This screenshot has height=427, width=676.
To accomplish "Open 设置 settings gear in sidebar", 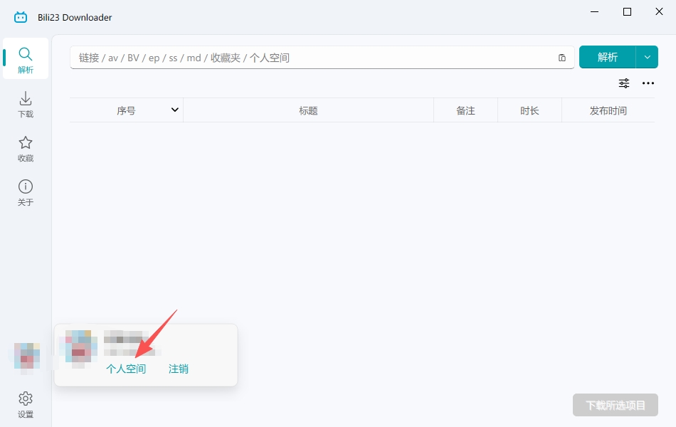I will pyautogui.click(x=26, y=404).
